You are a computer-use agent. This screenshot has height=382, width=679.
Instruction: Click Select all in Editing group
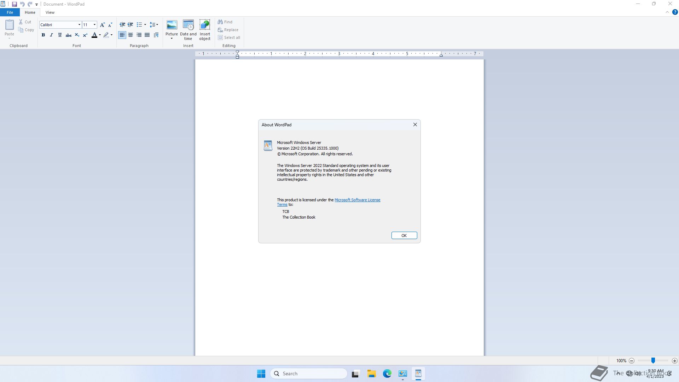pos(229,37)
